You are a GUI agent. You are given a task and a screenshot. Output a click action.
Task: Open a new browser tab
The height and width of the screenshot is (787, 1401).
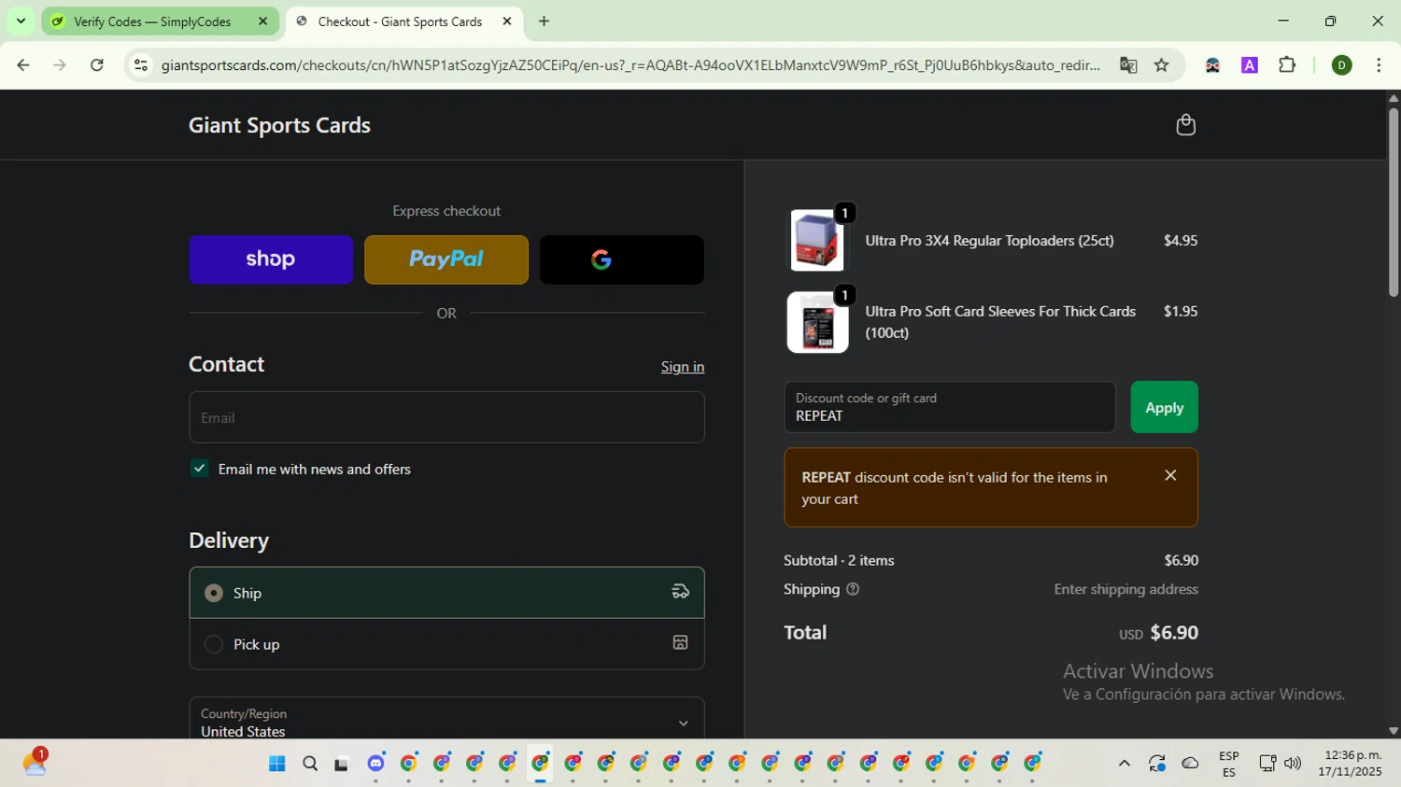click(544, 21)
